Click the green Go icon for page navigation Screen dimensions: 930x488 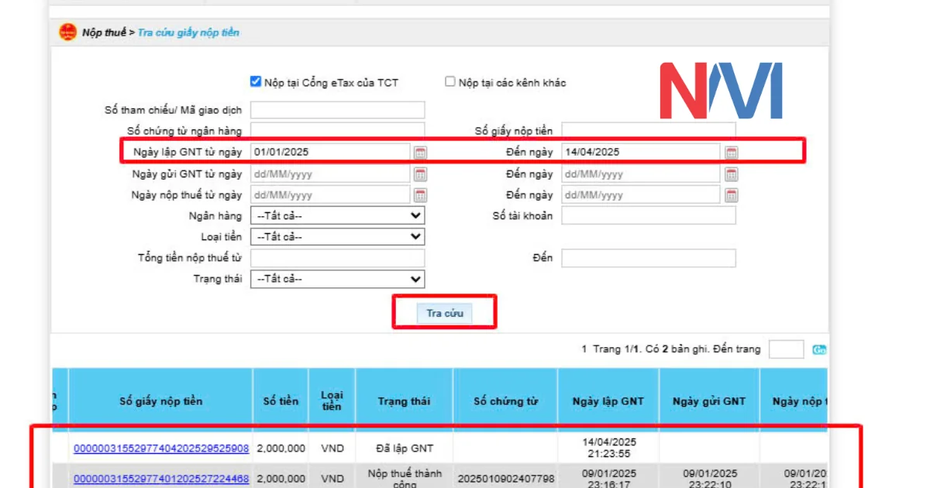[x=821, y=349]
